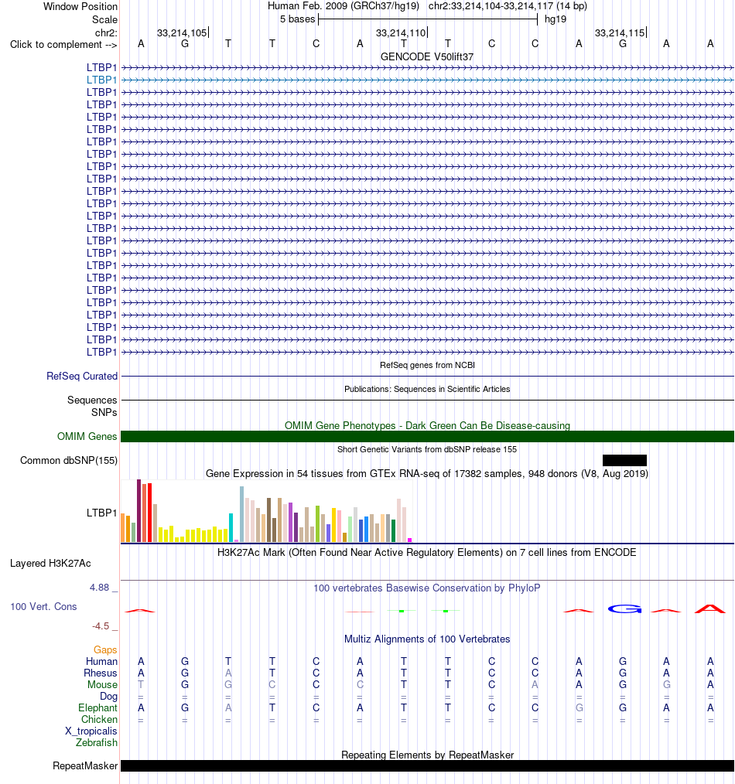Click the 'Window Position' track label
This screenshot has height=784, width=735.
(80, 6)
